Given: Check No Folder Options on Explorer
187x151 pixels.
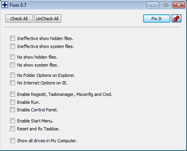Looking at the screenshot, I should click(x=12, y=75).
